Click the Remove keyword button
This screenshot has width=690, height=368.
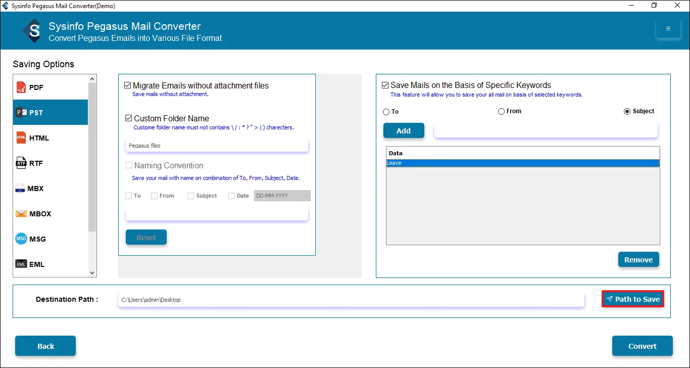click(638, 260)
